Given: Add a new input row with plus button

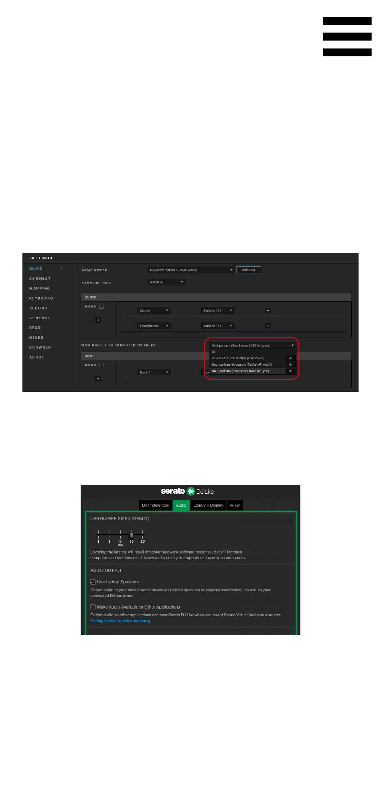Looking at the screenshot, I should click(98, 379).
